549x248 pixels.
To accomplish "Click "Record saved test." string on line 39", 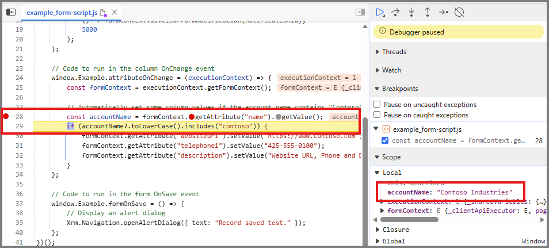I will tap(253, 223).
